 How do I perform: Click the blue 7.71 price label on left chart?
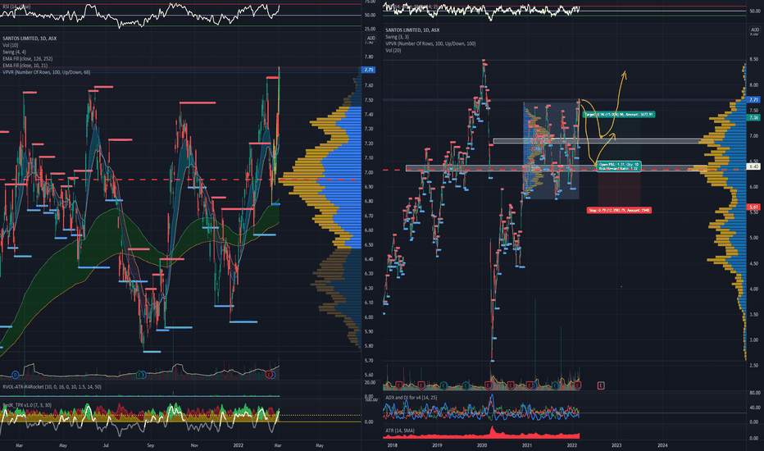369,71
